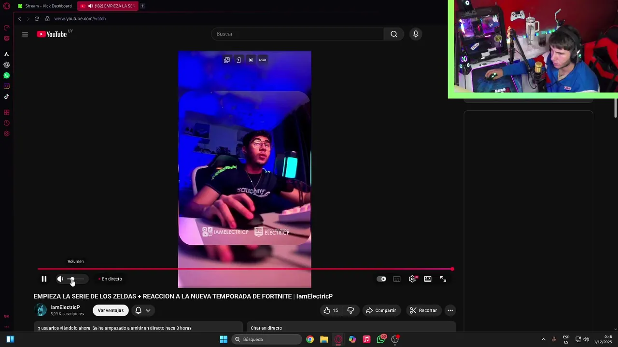
Task: Select the EMPIEZA LA SERIE YouTube tab
Action: pos(108,6)
